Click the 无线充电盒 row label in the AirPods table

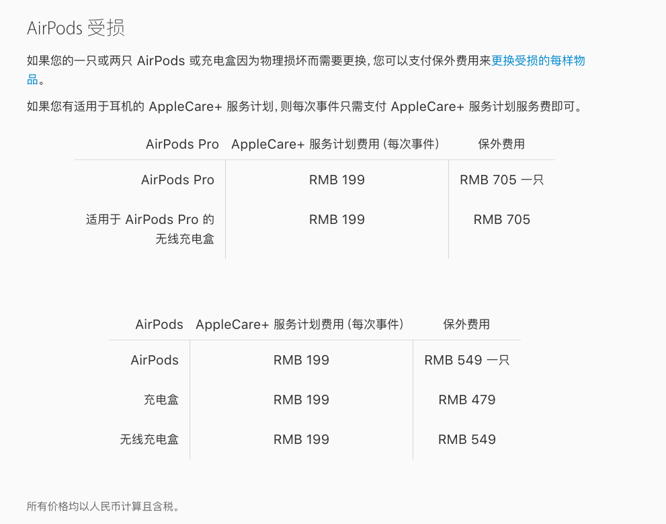click(149, 439)
